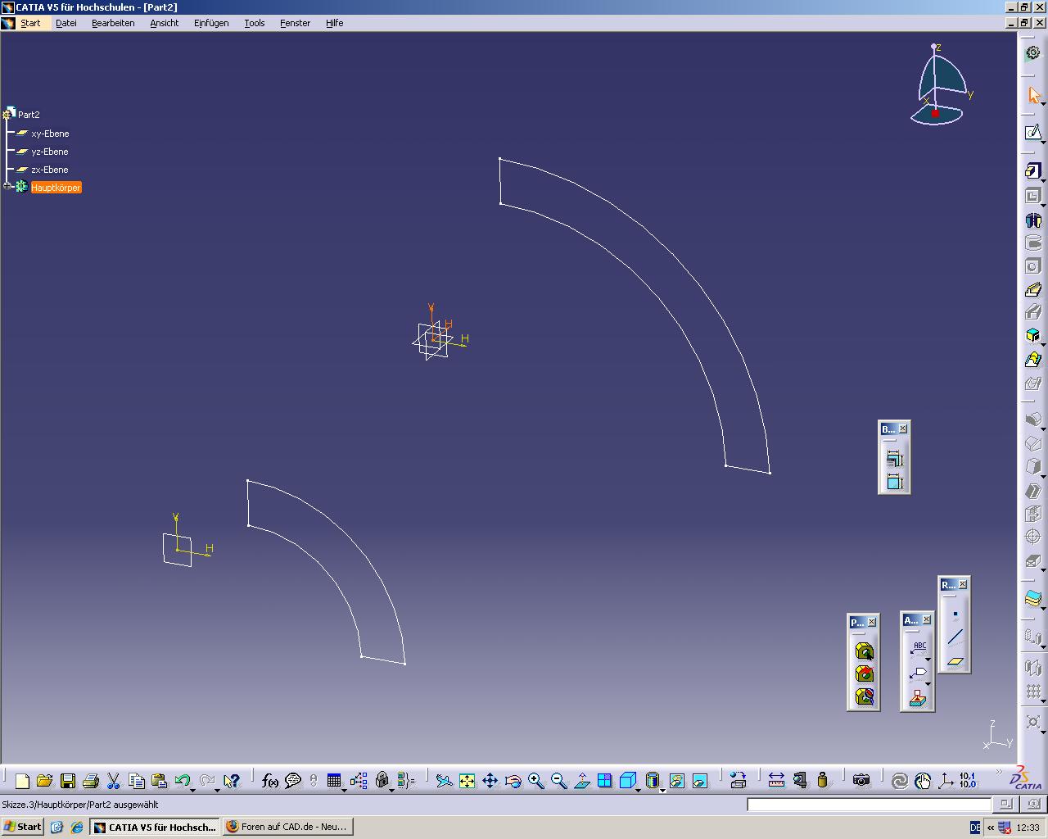Click the Zoom In magnifier
Screen dimensions: 1048x839
click(x=535, y=781)
